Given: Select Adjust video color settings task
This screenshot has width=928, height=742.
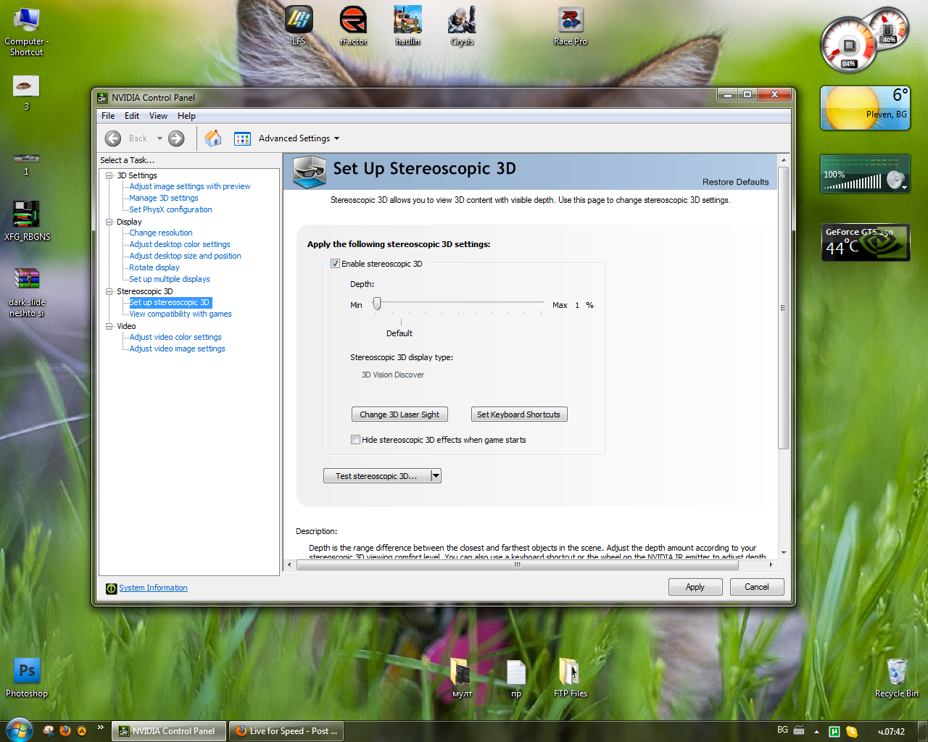Looking at the screenshot, I should [x=175, y=337].
